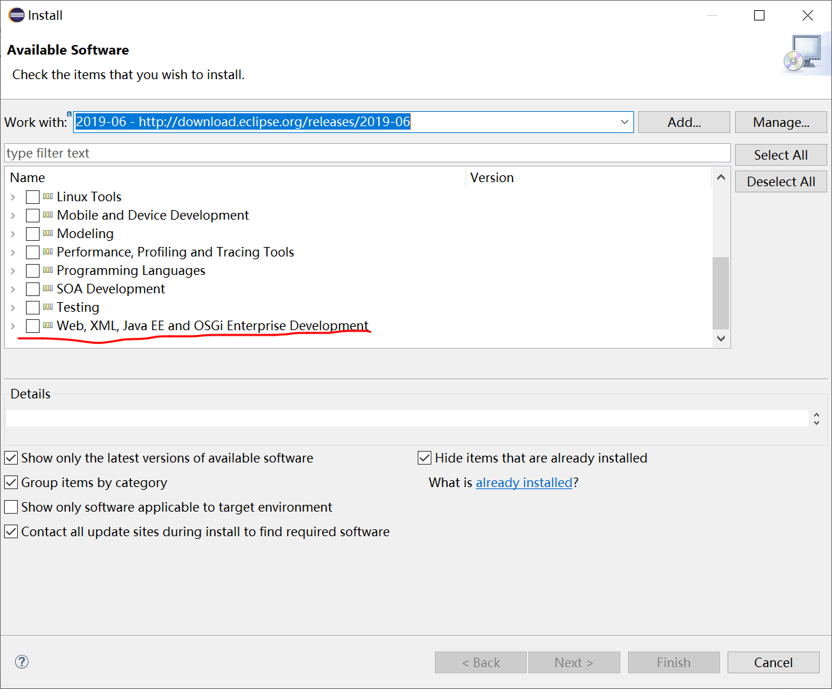Select the Testing row text

tap(78, 307)
